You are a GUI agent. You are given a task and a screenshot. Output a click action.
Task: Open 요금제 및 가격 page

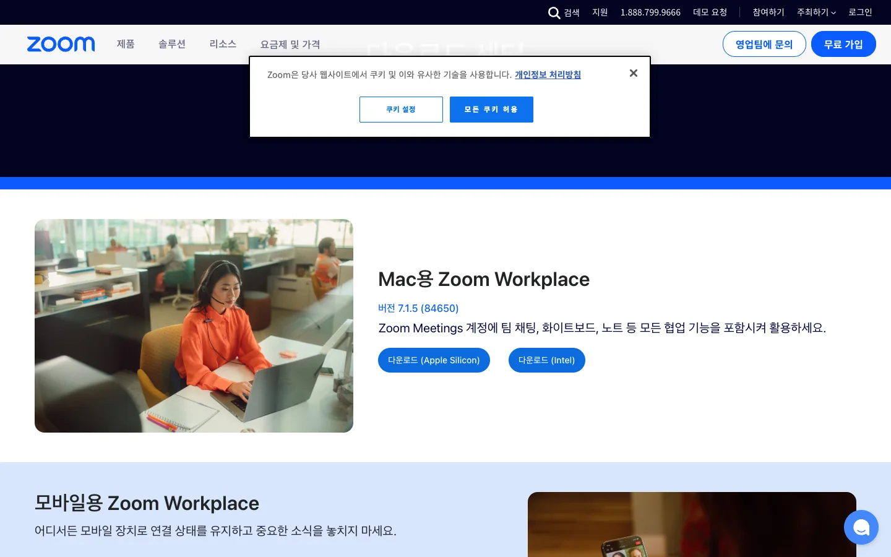click(290, 45)
